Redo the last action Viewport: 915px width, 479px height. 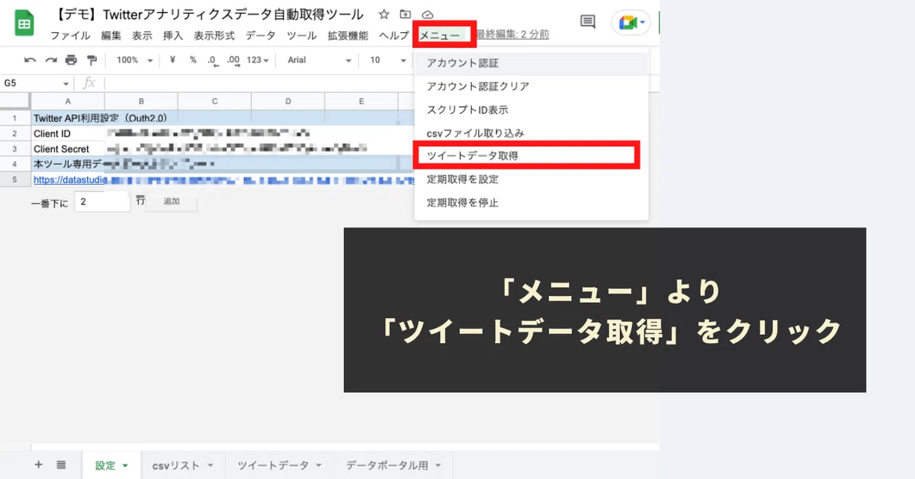tap(50, 60)
